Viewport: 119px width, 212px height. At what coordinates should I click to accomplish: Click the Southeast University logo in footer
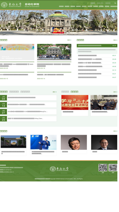[x=59, y=169]
